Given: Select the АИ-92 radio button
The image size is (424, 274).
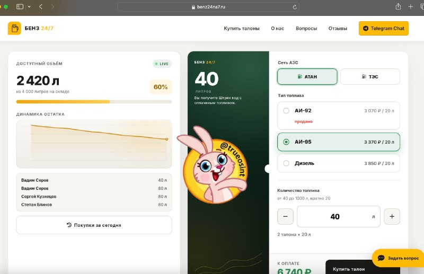Looking at the screenshot, I should (286, 111).
